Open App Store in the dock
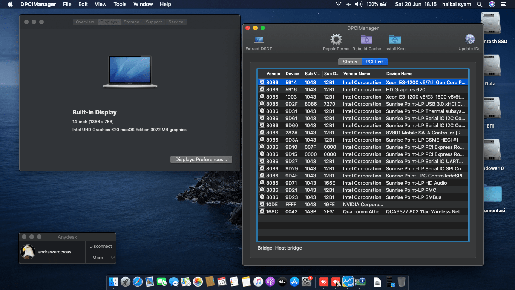This screenshot has height=290, width=515. tap(294, 281)
